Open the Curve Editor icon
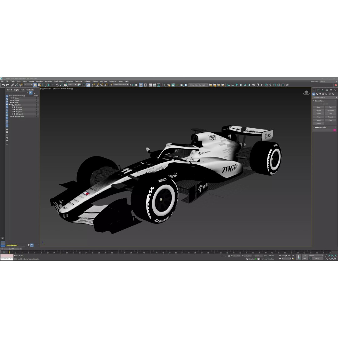The image size is (338, 338). (155, 85)
